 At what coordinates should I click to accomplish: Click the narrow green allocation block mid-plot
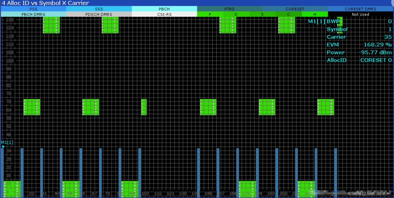(144, 107)
